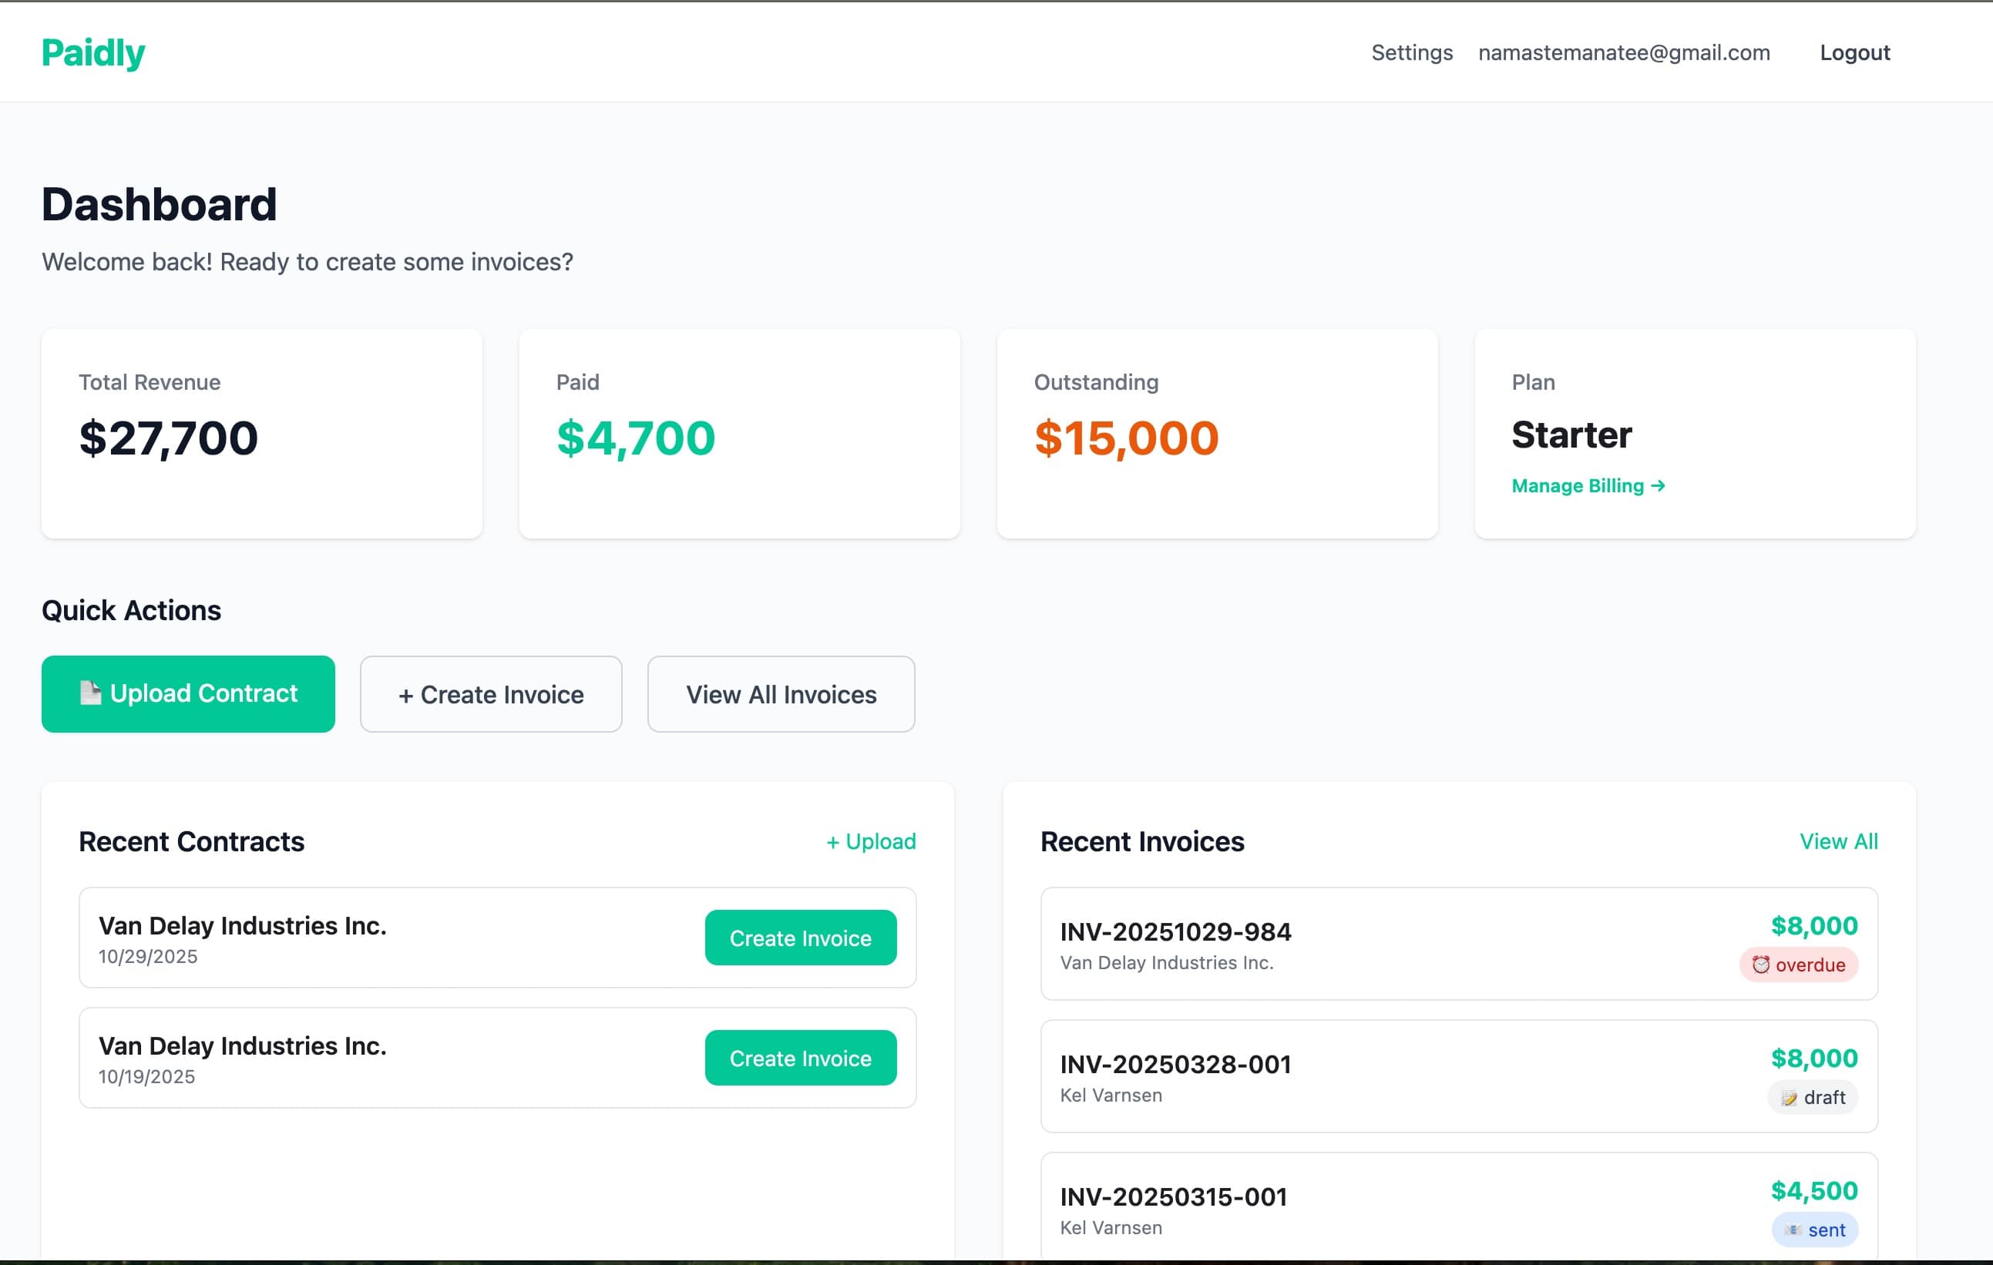Click namastemanatee@gmail.com in the header
The width and height of the screenshot is (1993, 1265).
click(1624, 52)
